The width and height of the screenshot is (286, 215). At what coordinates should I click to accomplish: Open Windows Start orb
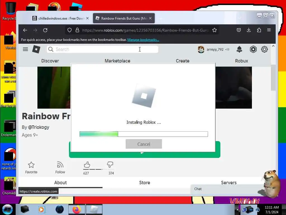(7, 209)
